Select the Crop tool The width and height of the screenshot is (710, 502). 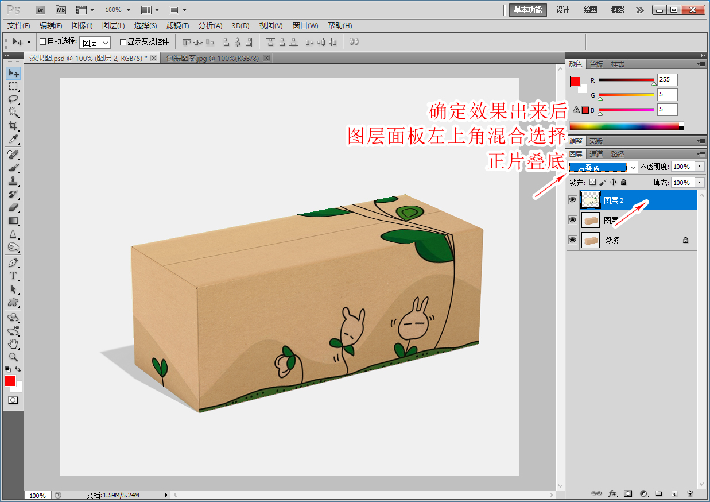pyautogui.click(x=13, y=126)
